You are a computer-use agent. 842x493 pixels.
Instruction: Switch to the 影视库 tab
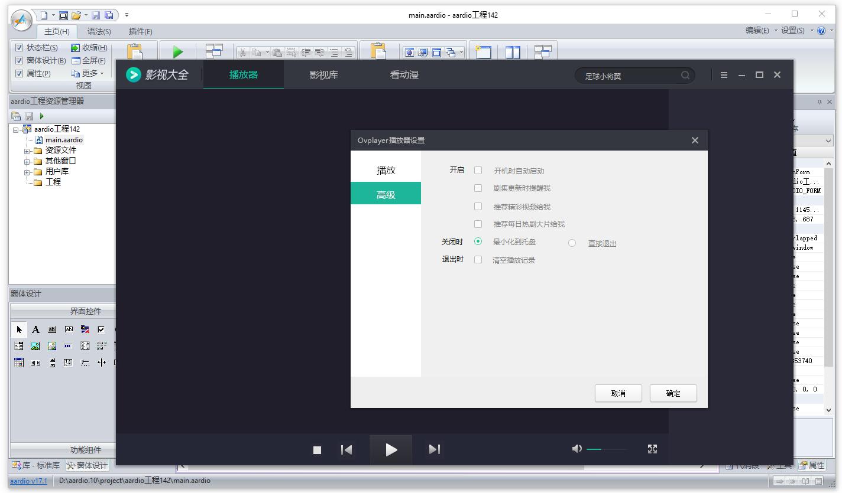coord(324,75)
